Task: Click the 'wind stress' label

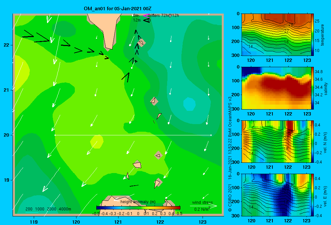Action: point(203,202)
